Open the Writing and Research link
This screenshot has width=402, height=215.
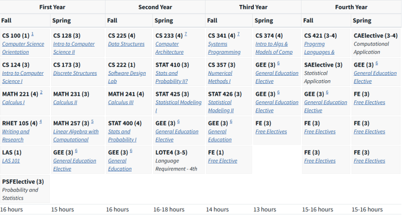pyautogui.click(x=16, y=135)
